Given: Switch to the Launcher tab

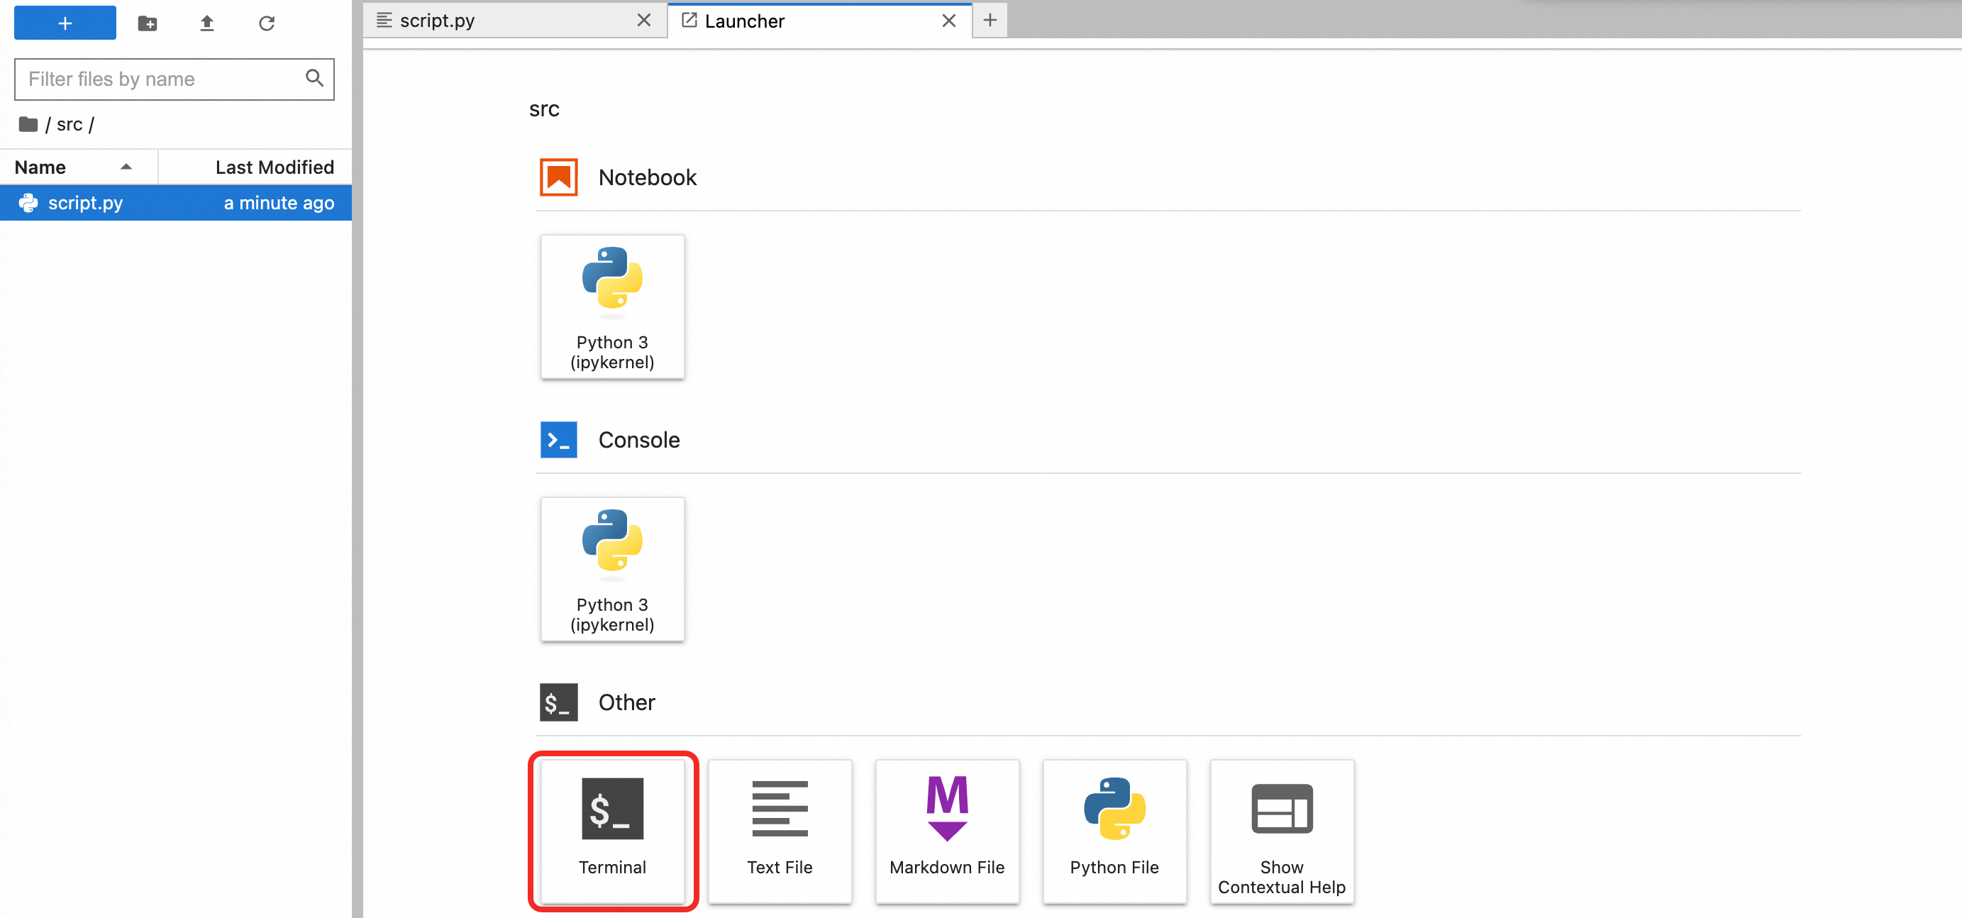Looking at the screenshot, I should [819, 21].
